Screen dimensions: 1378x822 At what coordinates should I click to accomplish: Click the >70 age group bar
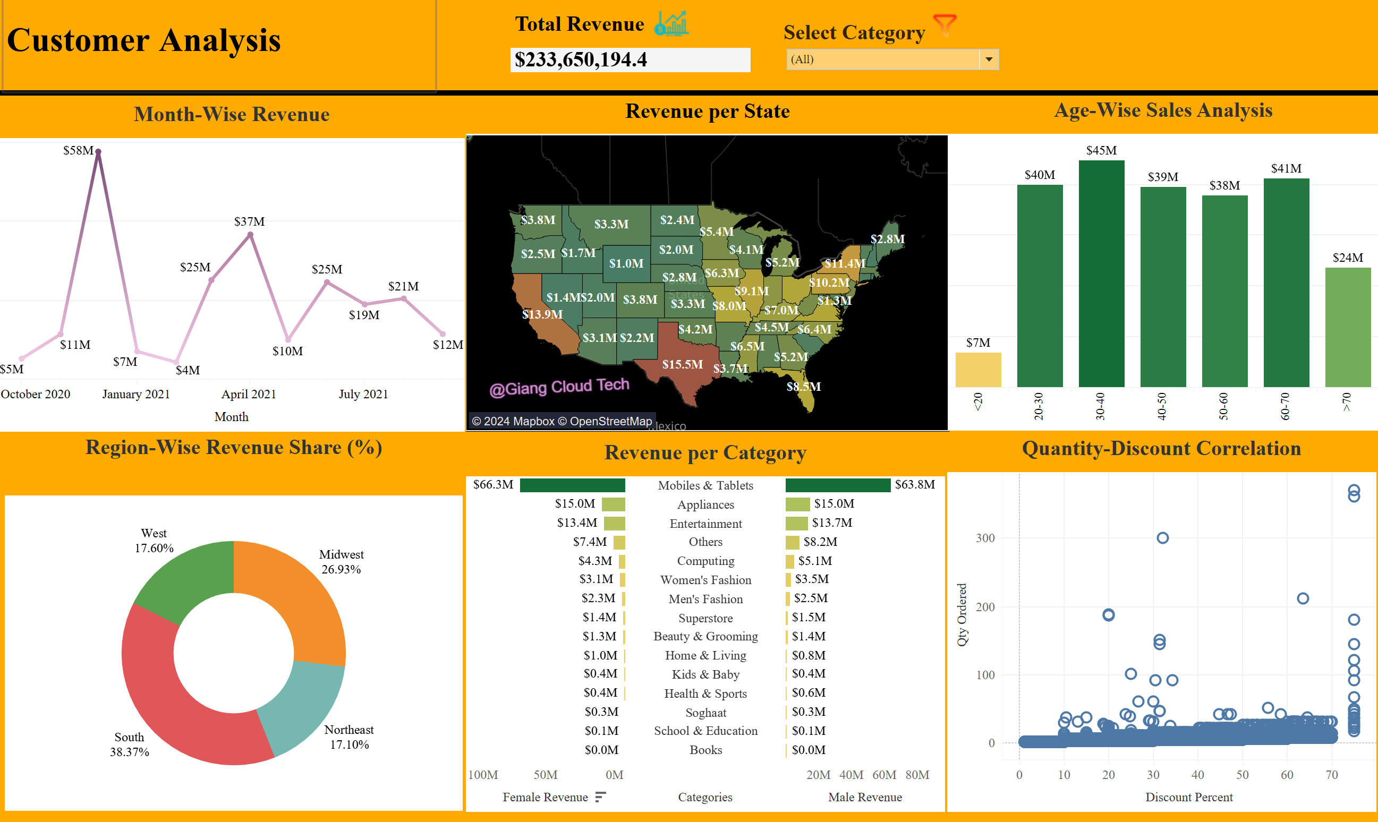pos(1348,327)
